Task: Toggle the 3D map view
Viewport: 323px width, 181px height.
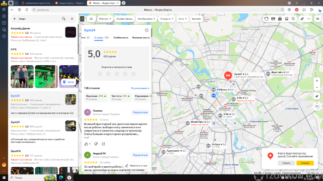Action: pyautogui.click(x=317, y=106)
